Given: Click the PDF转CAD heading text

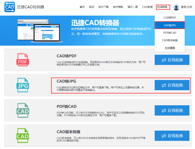Looking at the screenshot, I should point(67,106).
